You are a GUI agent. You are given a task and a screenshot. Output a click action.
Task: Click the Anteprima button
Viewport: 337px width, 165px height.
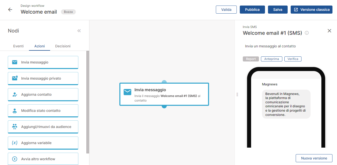(272, 59)
